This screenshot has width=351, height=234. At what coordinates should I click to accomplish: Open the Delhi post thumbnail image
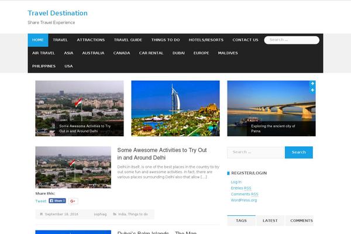(x=73, y=167)
